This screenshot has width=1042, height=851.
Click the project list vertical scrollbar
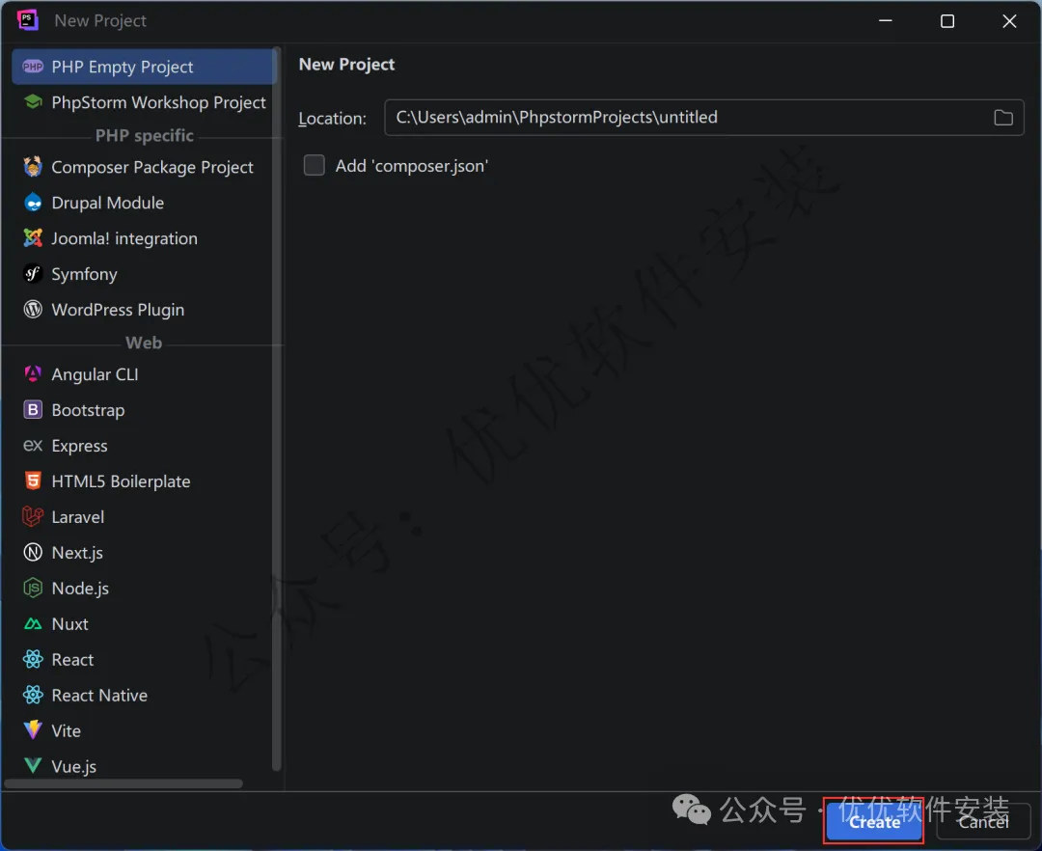click(277, 408)
